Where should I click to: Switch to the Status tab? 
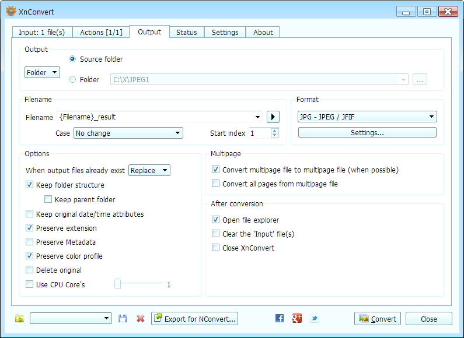(186, 32)
